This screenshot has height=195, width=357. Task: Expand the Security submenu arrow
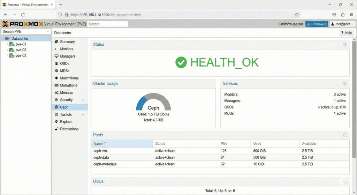(x=83, y=100)
